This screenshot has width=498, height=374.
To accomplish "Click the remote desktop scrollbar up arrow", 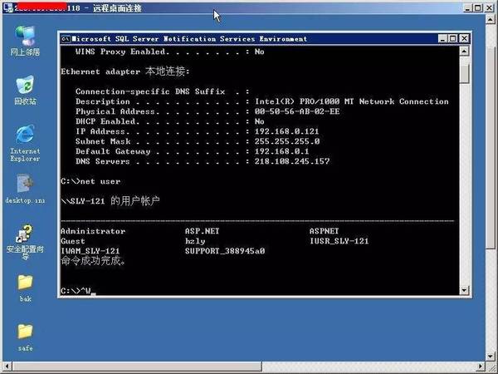I will (491, 20).
